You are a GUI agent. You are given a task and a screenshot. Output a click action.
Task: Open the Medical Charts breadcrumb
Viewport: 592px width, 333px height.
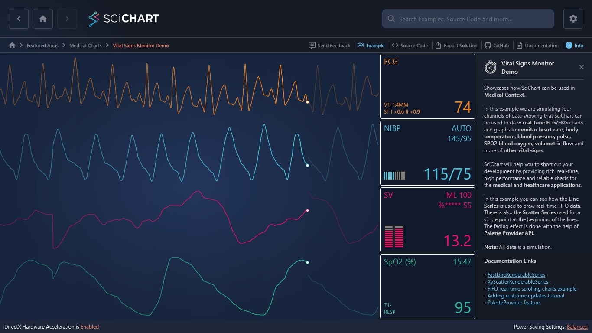[85, 46]
